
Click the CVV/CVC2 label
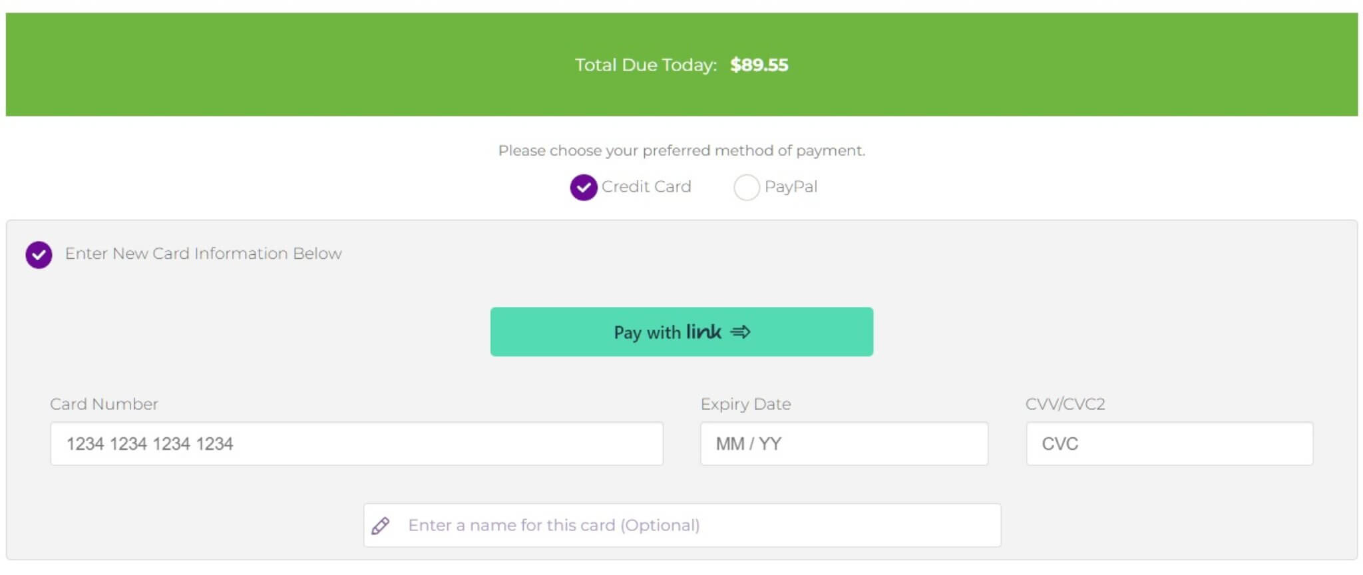1065,404
